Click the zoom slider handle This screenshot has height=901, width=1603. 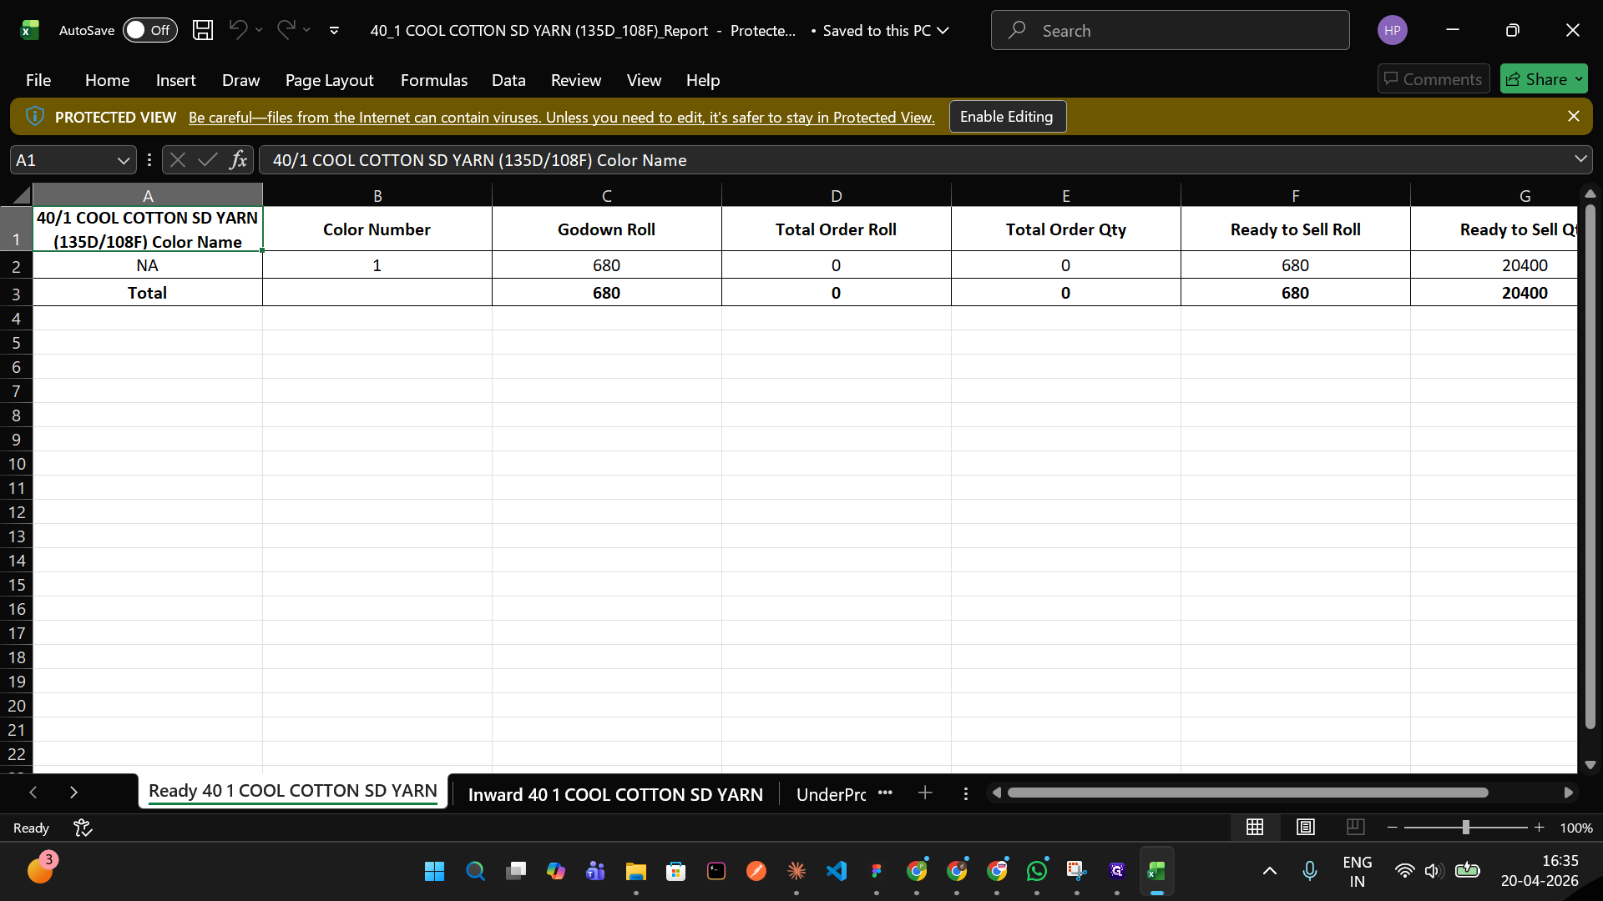pos(1466,828)
